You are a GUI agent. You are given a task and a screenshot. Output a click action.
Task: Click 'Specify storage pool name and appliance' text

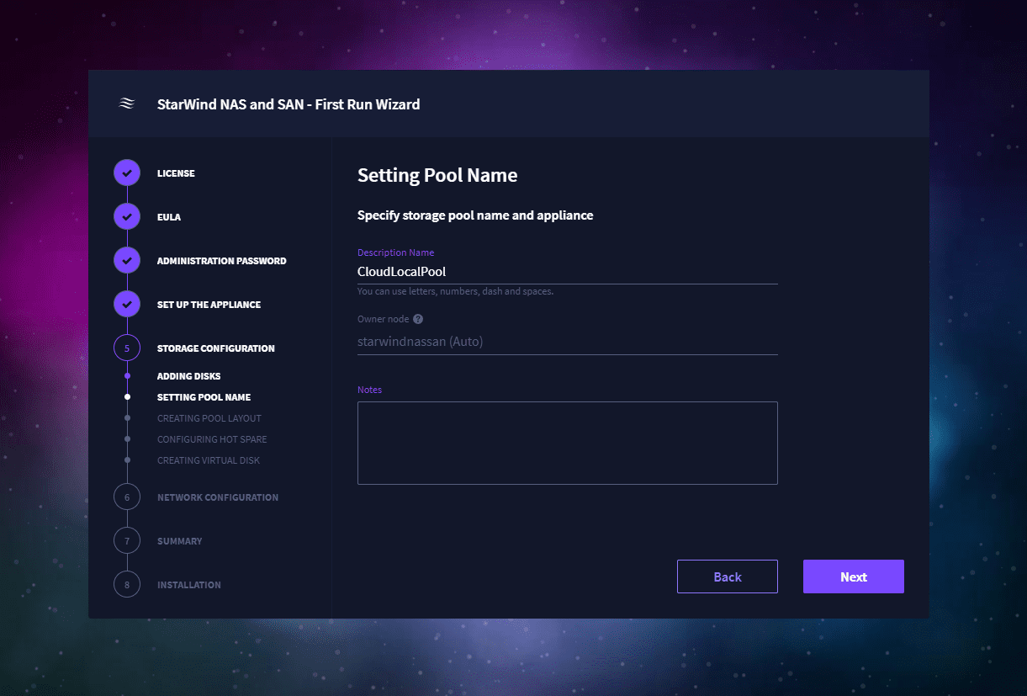(475, 215)
